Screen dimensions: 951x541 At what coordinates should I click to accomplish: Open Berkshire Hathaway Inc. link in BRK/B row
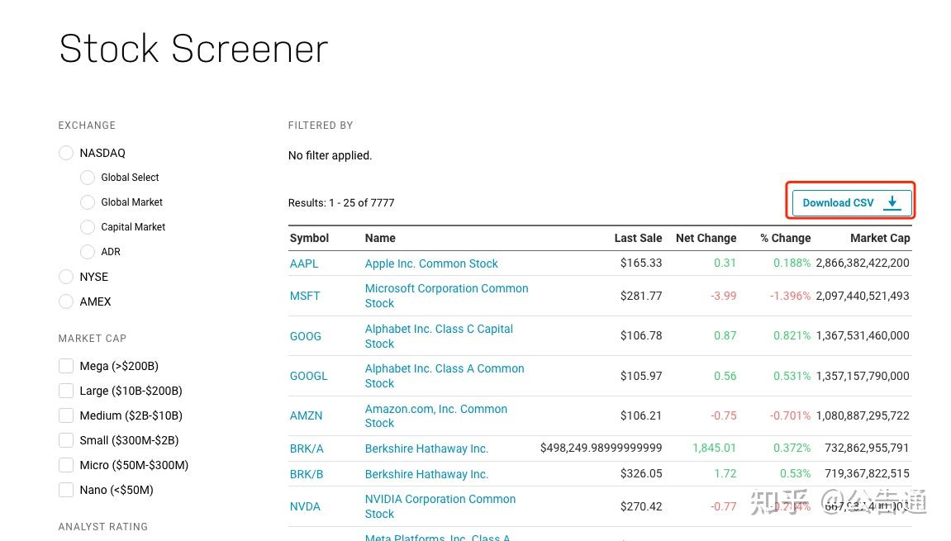tap(426, 474)
